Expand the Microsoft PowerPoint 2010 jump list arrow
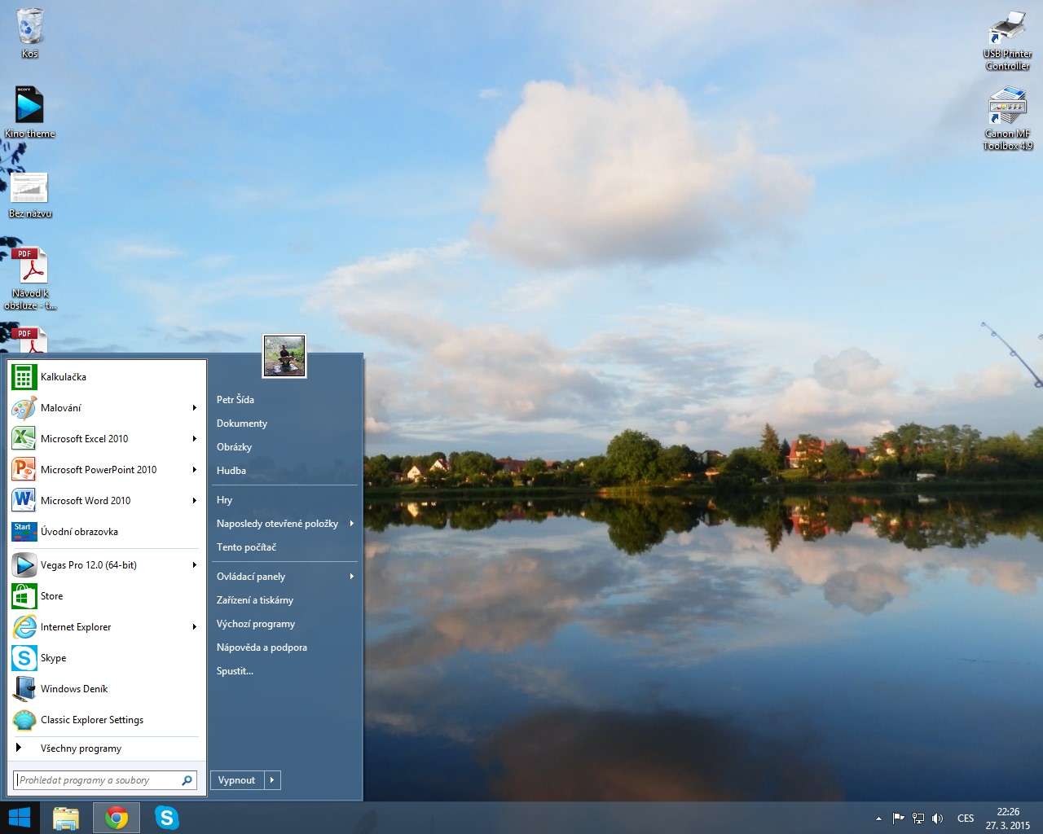Viewport: 1043px width, 834px height. [x=195, y=470]
